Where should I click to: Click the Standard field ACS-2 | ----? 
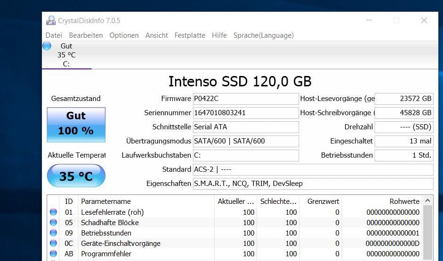(x=313, y=169)
